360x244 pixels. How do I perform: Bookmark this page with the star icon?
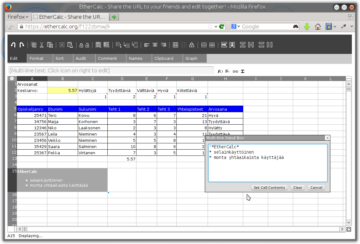[210, 26]
